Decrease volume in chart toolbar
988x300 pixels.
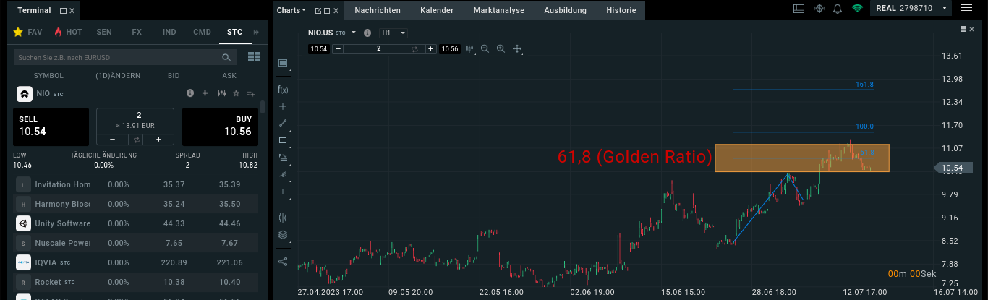pos(337,48)
